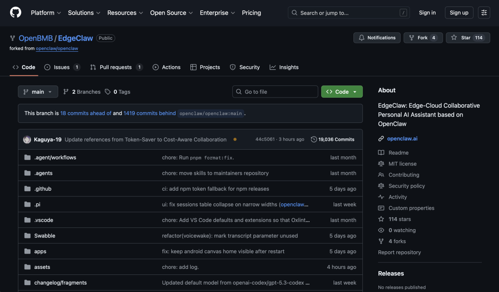
Task: Expand the main branch selector dropdown
Action: 38,92
